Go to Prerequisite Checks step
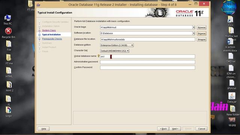The height and width of the screenshot is (135, 240). click(52, 39)
